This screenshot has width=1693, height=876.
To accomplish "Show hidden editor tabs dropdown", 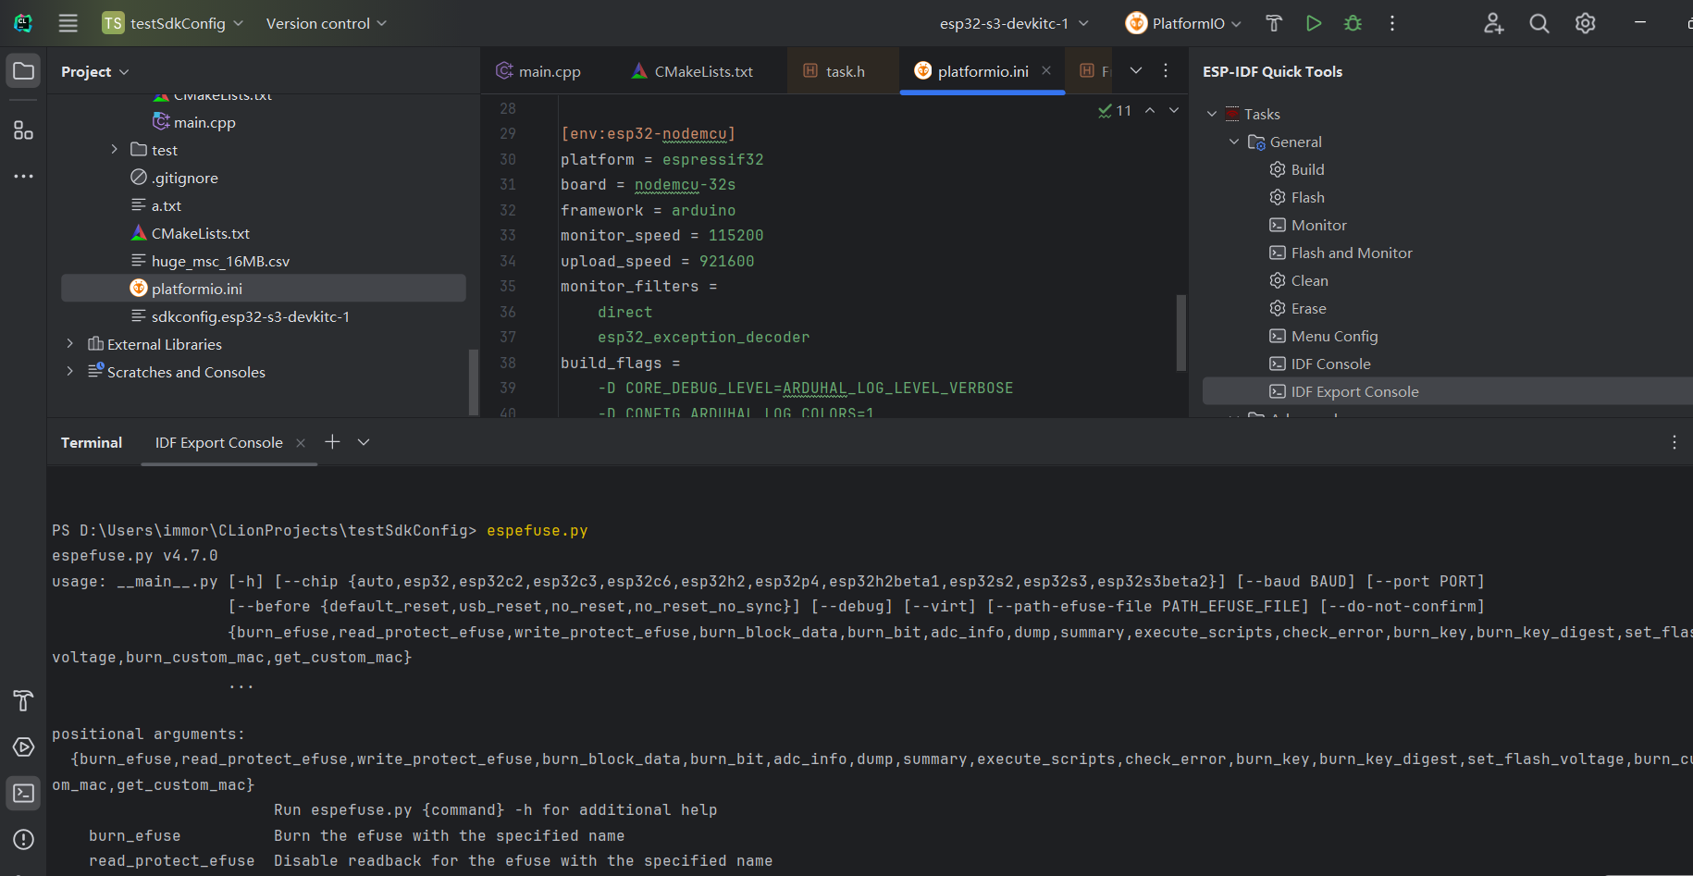I will (1136, 70).
